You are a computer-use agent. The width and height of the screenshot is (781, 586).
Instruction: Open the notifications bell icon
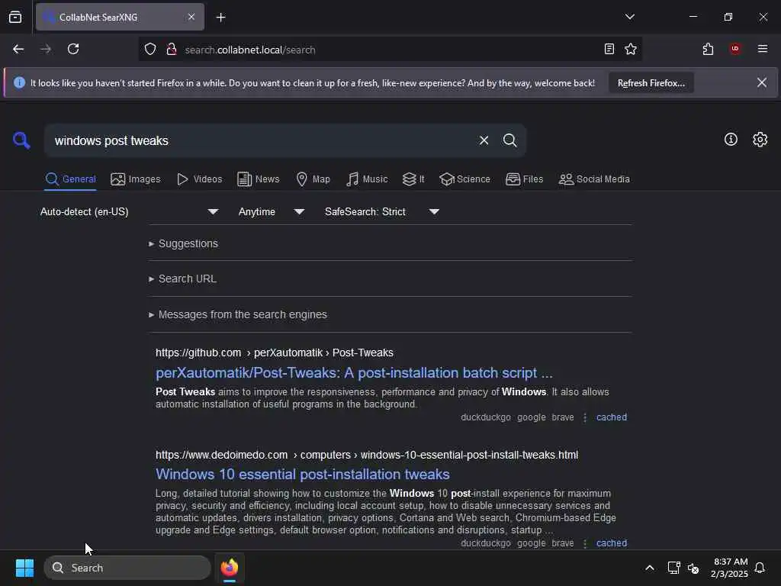760,568
